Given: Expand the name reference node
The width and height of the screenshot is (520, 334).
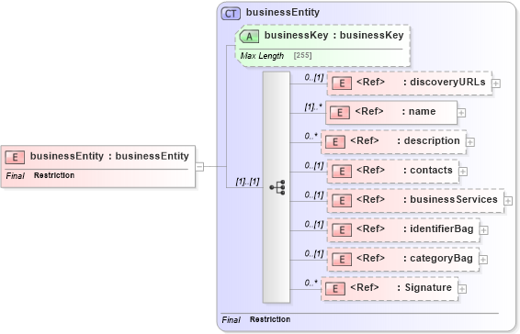Looking at the screenshot, I should click(461, 113).
